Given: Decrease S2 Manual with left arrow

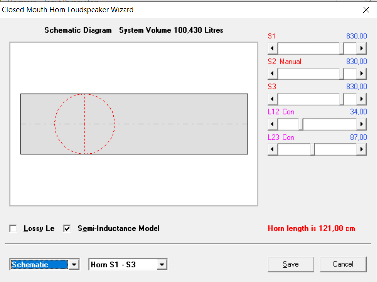Looking at the screenshot, I should coord(272,73).
